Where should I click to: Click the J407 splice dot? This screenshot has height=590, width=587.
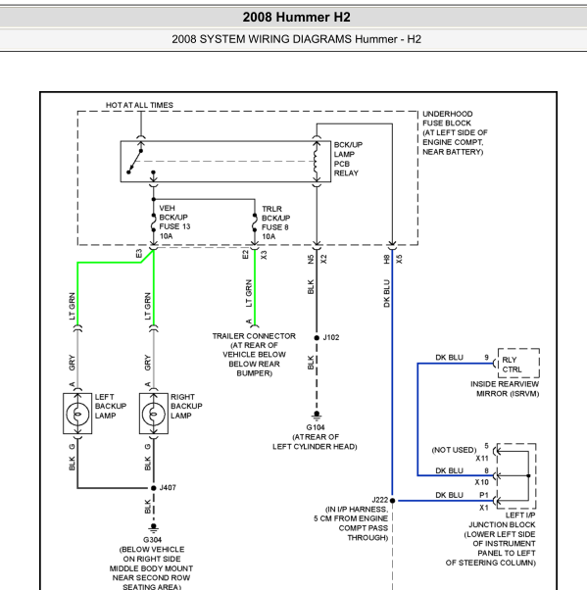154,488
